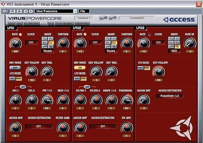Enable Write automation (W) button
The width and height of the screenshot is (203, 143).
coord(19,11)
